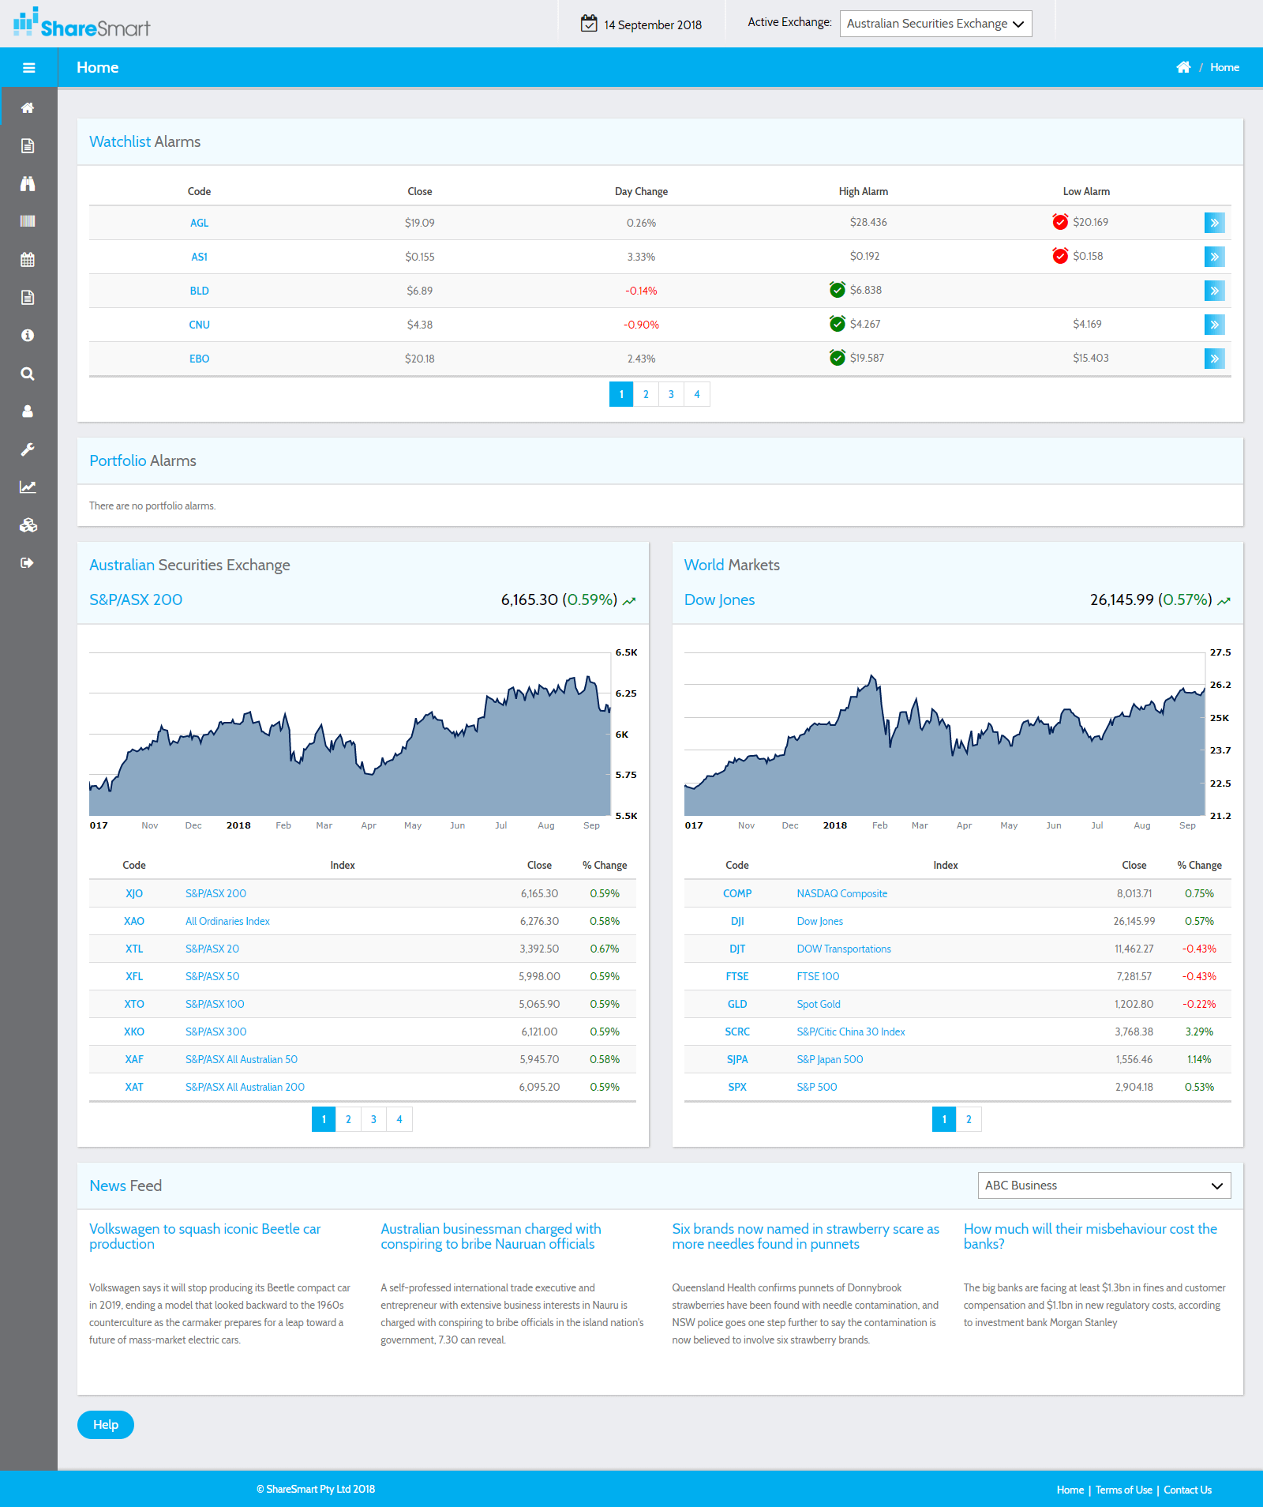This screenshot has width=1263, height=1507.
Task: Click the Home breadcrumb text link
Action: click(1224, 67)
